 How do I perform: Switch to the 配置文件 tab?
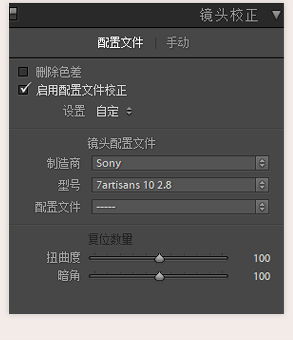(120, 42)
